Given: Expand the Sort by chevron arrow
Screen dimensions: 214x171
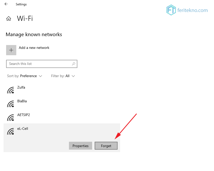Looking at the screenshot, I should [x=40, y=76].
